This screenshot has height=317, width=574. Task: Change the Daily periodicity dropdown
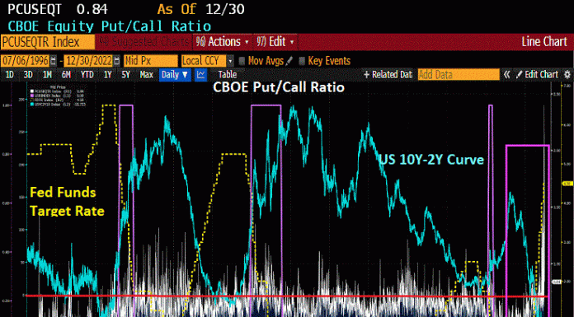tap(175, 75)
